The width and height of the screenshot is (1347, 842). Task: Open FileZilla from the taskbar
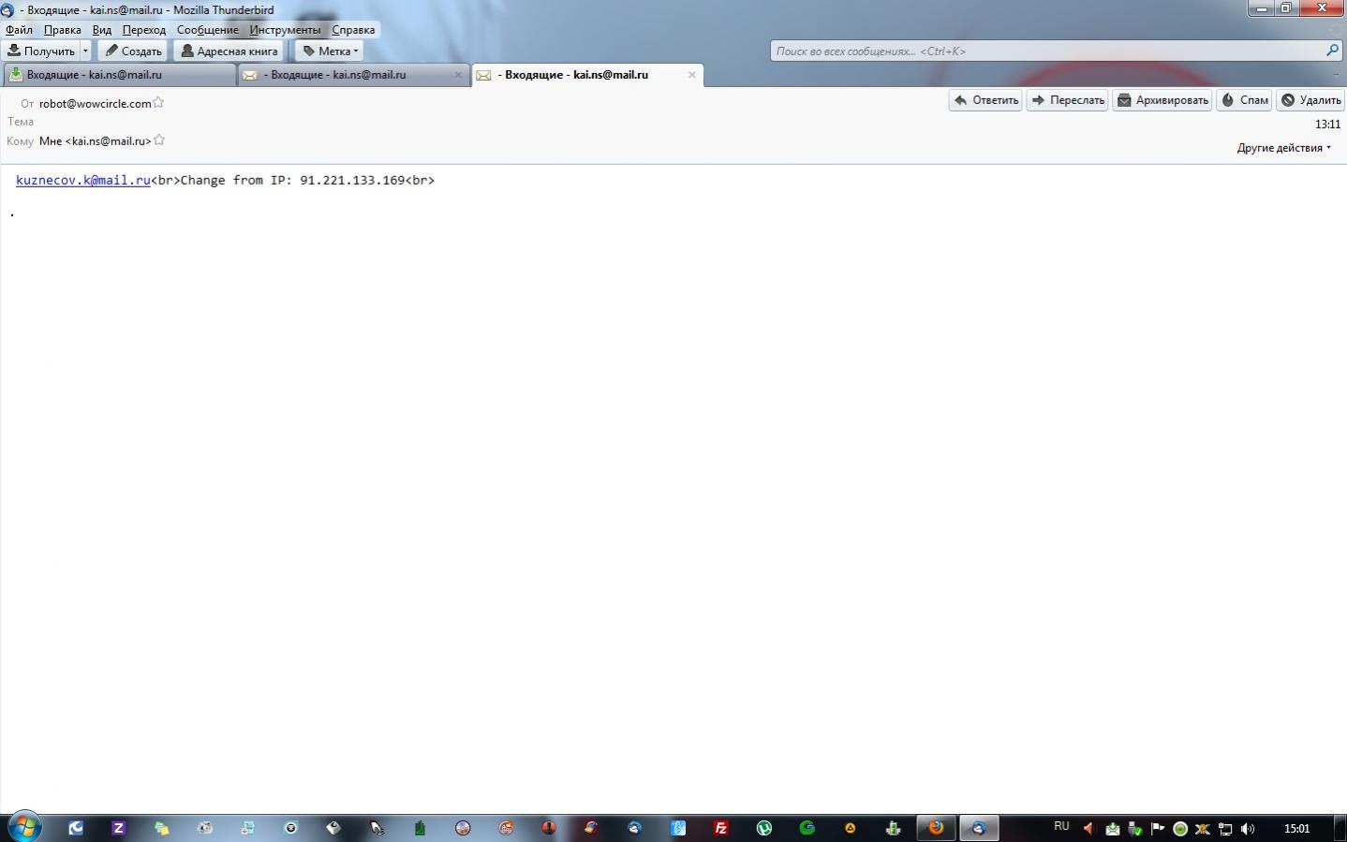(x=721, y=828)
